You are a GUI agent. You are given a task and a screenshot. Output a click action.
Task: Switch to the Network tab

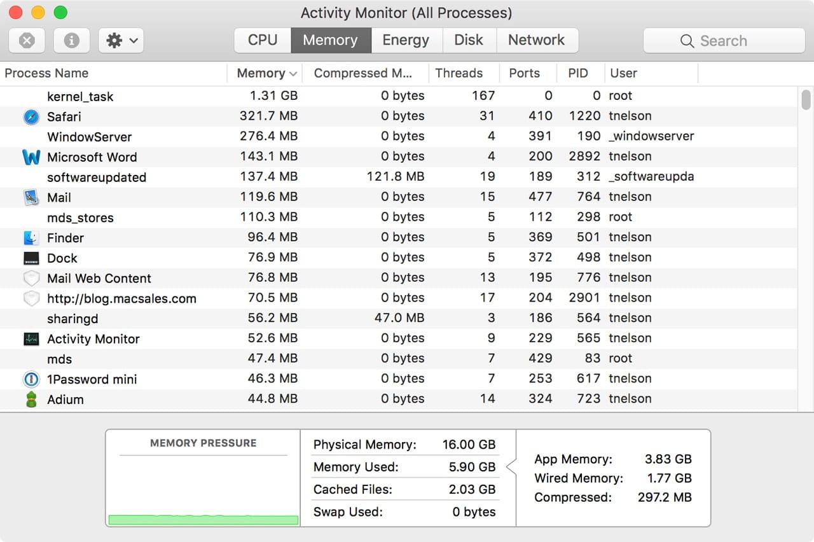click(x=536, y=40)
